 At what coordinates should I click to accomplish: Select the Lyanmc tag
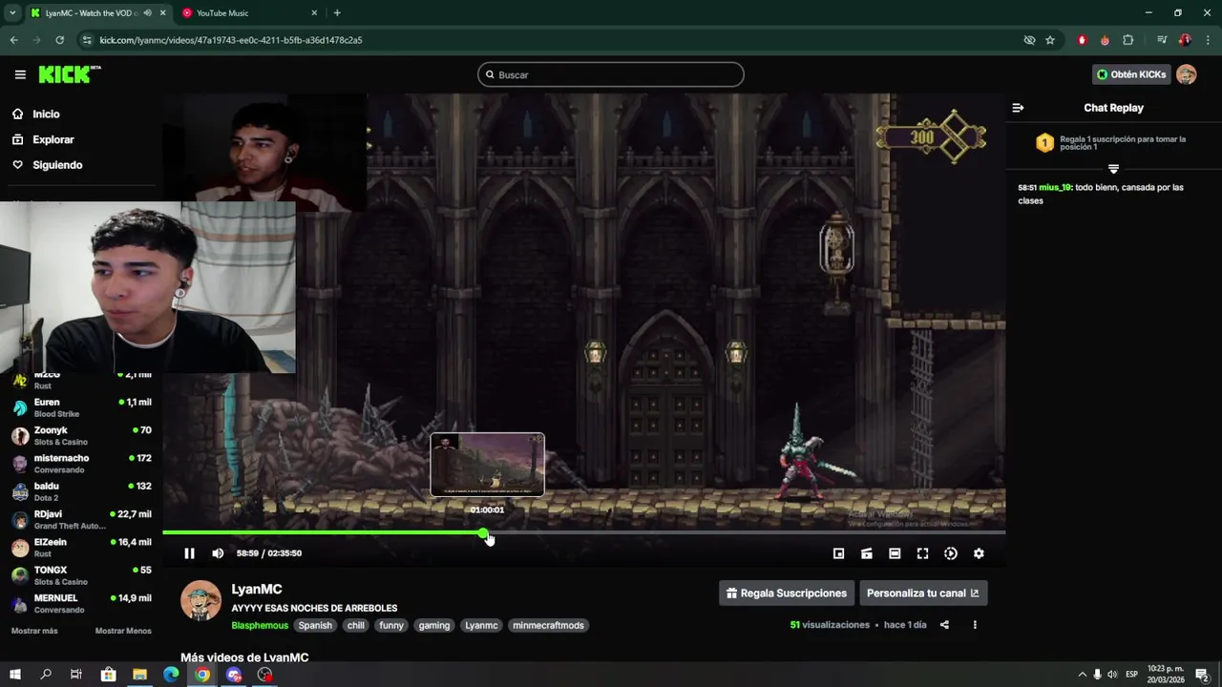(481, 626)
